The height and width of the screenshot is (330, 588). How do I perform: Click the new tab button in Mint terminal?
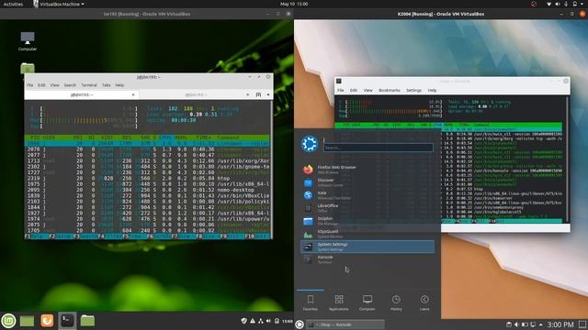pos(258,94)
